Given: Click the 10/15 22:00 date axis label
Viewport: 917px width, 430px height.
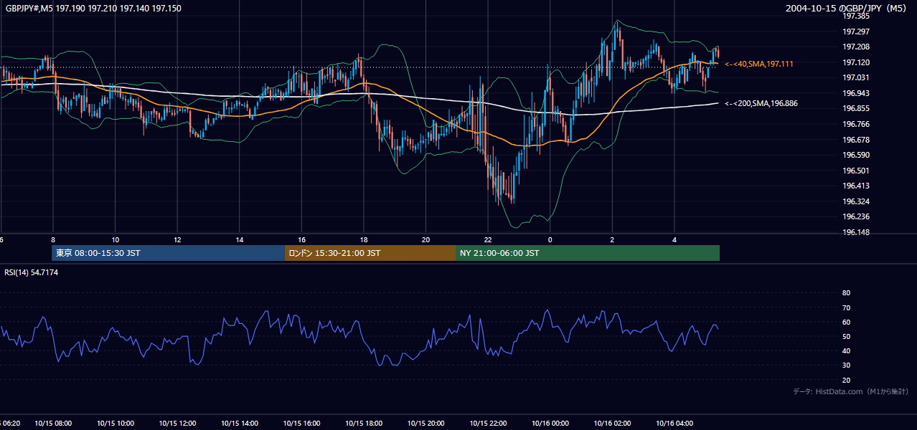Looking at the screenshot, I should click(488, 424).
